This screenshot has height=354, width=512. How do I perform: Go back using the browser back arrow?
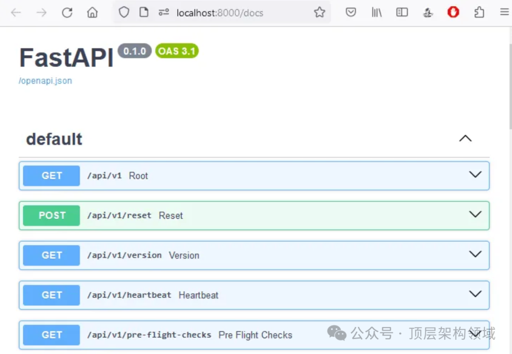tap(16, 13)
